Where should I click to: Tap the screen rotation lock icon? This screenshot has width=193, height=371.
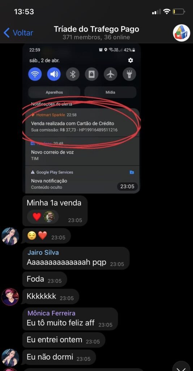pyautogui.click(x=91, y=74)
